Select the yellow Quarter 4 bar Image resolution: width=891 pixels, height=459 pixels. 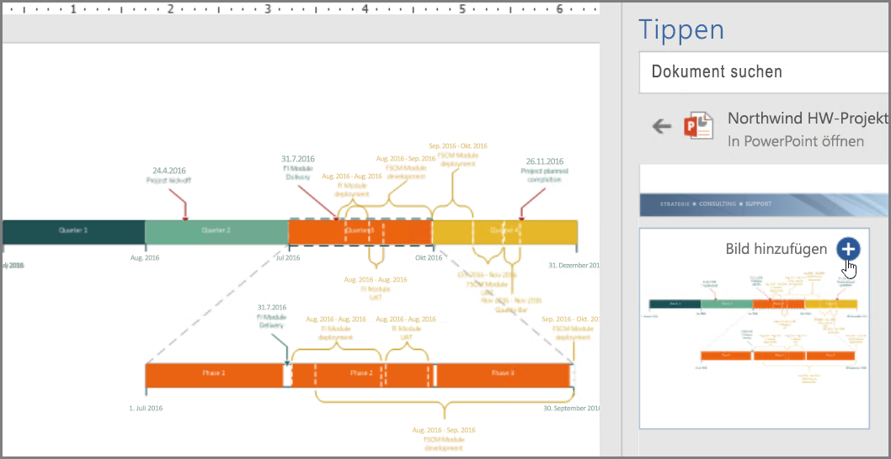pos(505,231)
